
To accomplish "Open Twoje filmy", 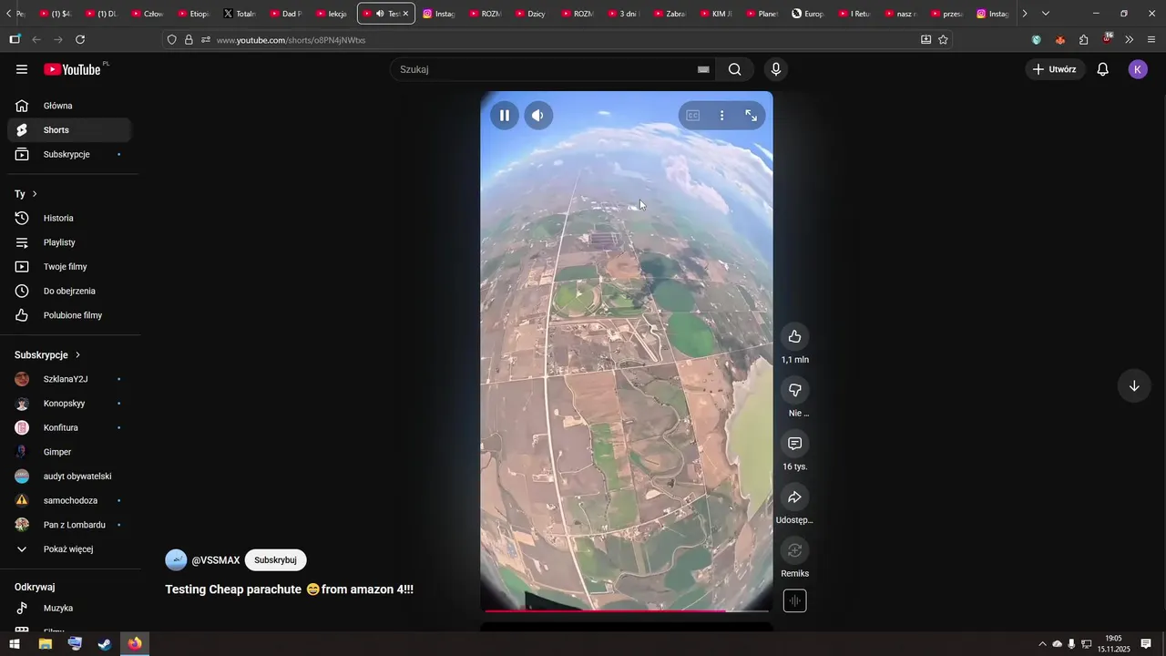I will point(70,267).
